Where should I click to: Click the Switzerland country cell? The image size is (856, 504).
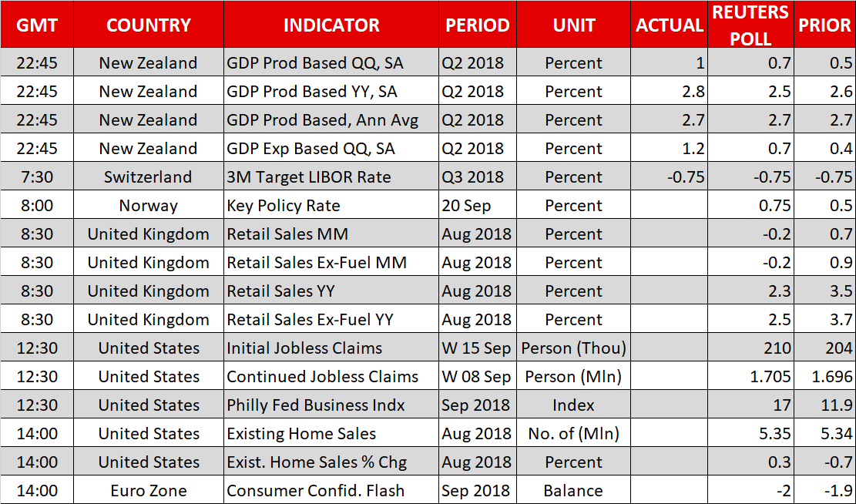pos(149,177)
